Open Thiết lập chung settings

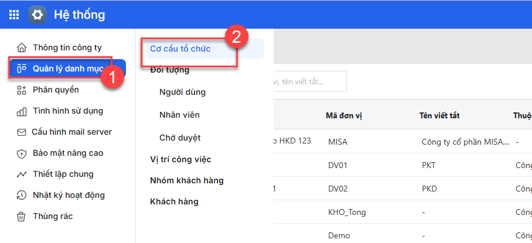[x=63, y=174]
